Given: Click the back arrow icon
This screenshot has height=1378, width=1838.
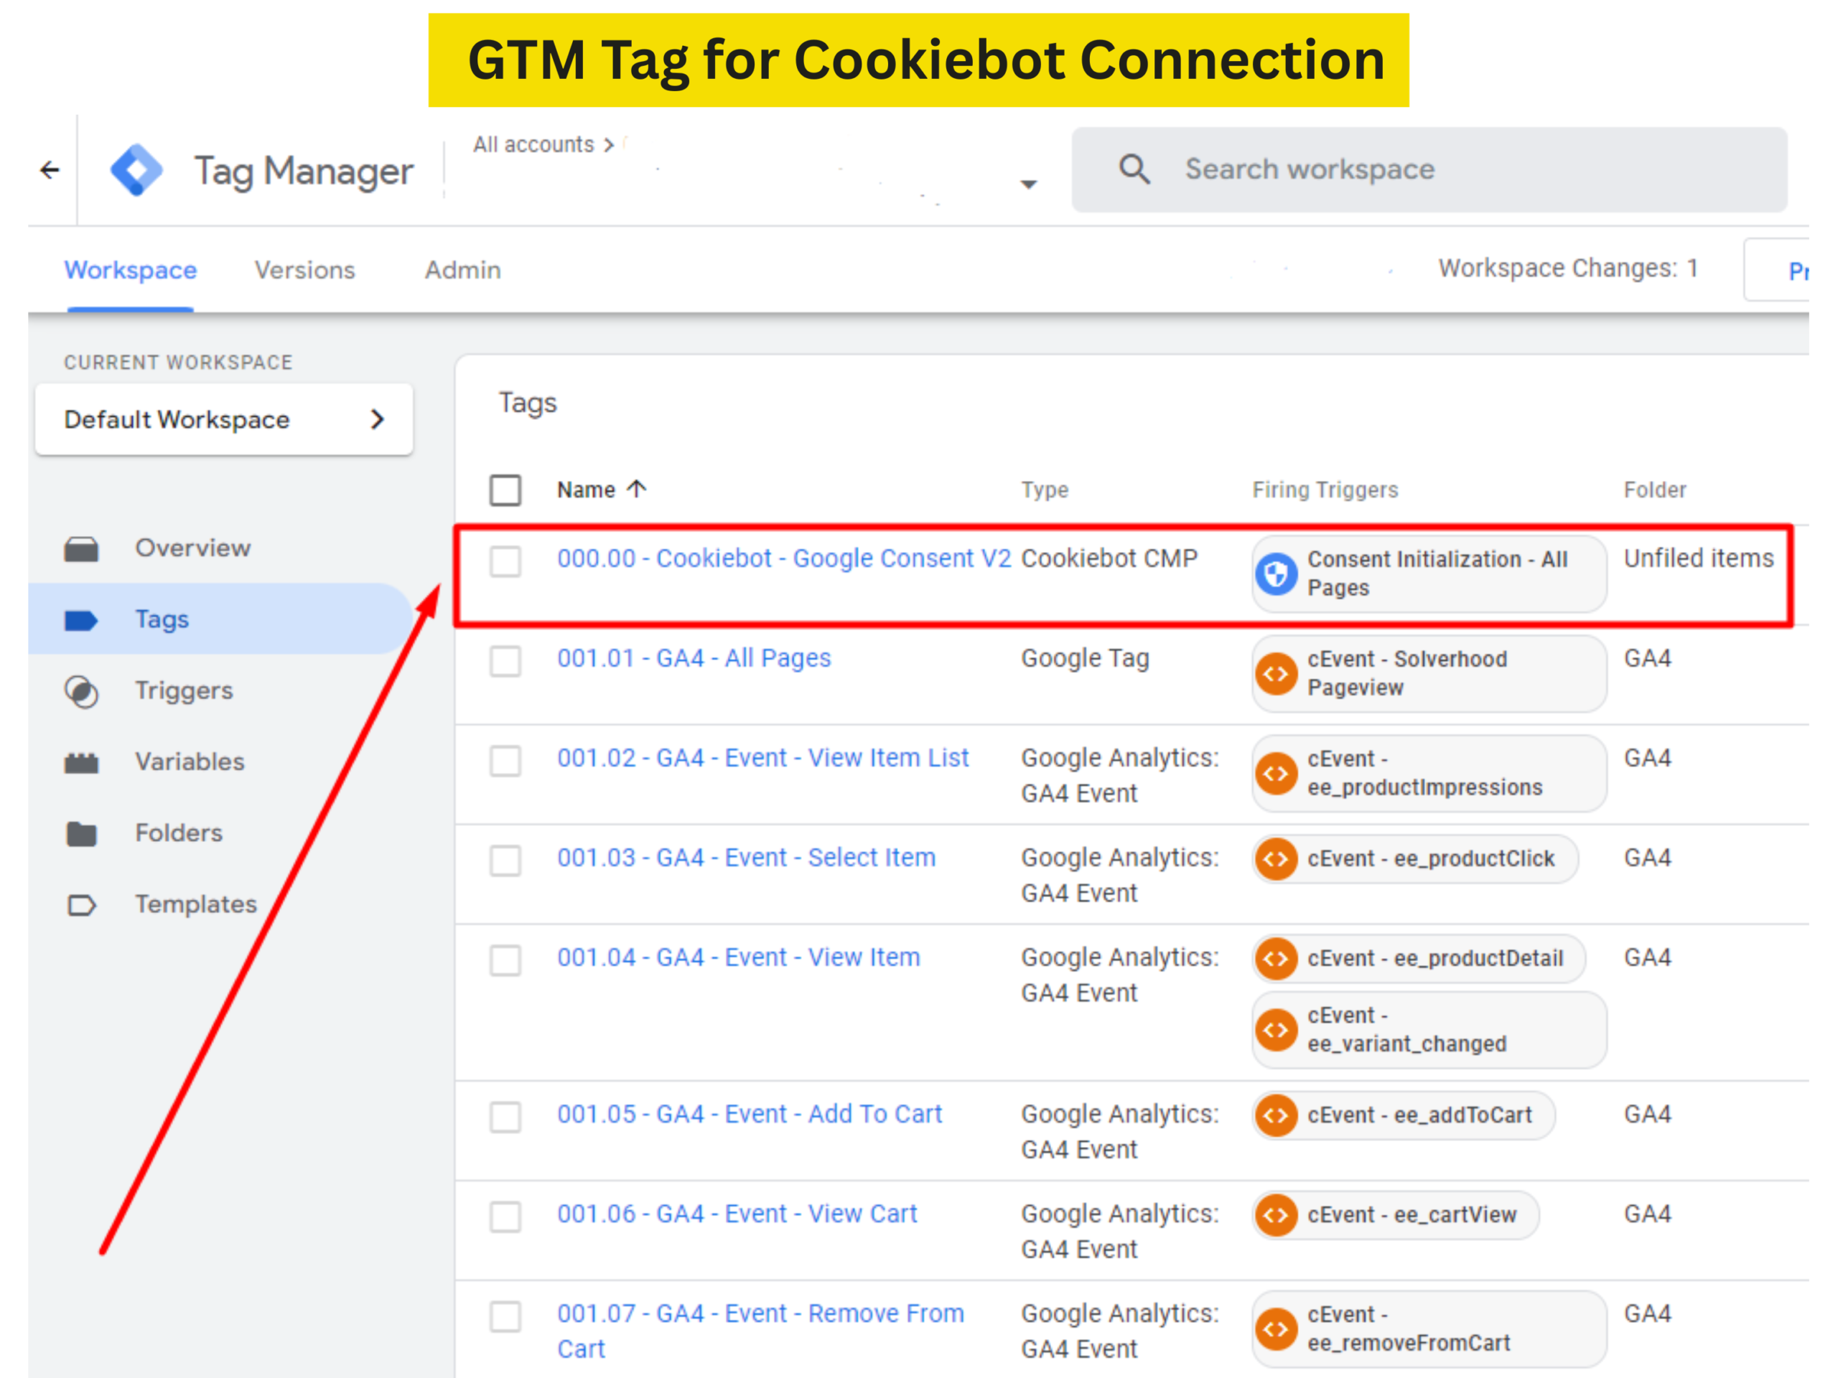Looking at the screenshot, I should (x=50, y=170).
